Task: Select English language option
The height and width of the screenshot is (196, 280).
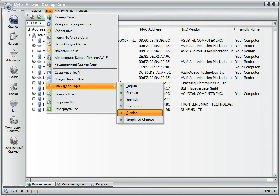Action: (x=132, y=86)
